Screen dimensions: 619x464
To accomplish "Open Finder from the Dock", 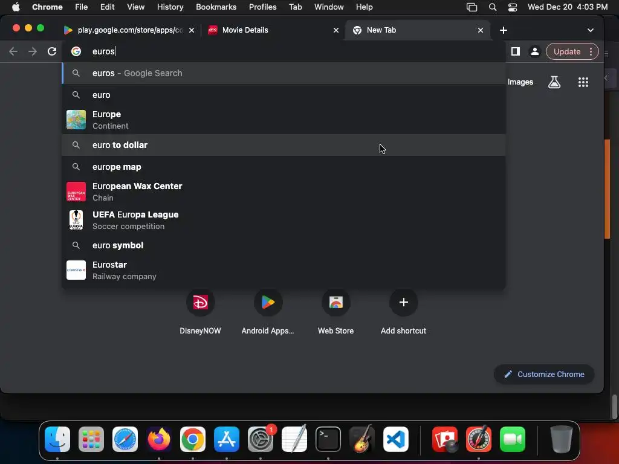I will (57, 439).
